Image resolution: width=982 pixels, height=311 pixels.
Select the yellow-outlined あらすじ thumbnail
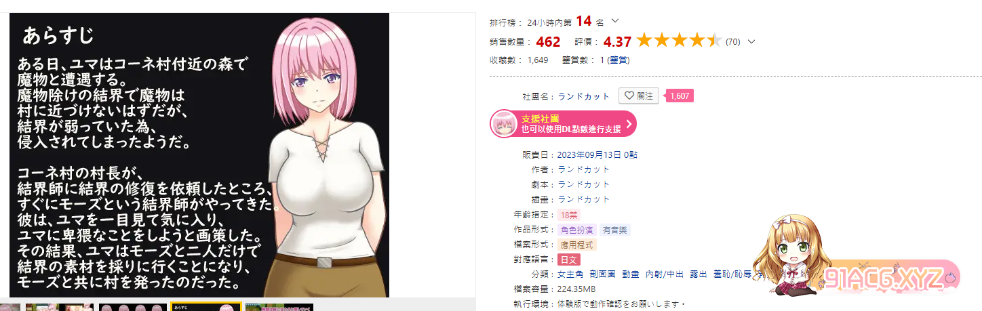(x=205, y=306)
